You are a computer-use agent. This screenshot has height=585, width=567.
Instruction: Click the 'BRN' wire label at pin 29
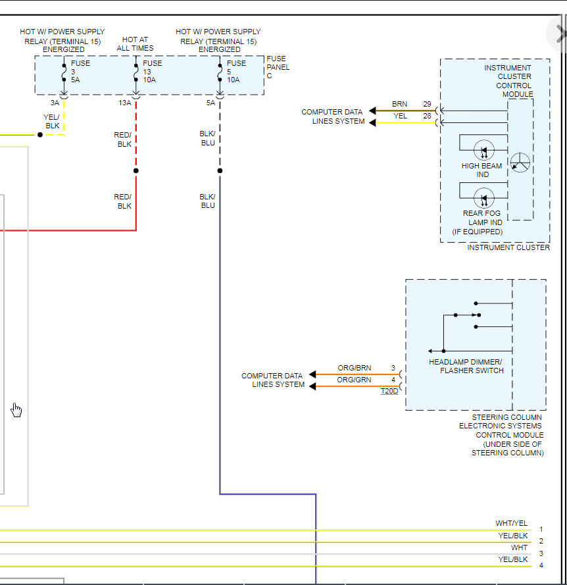coord(399,104)
